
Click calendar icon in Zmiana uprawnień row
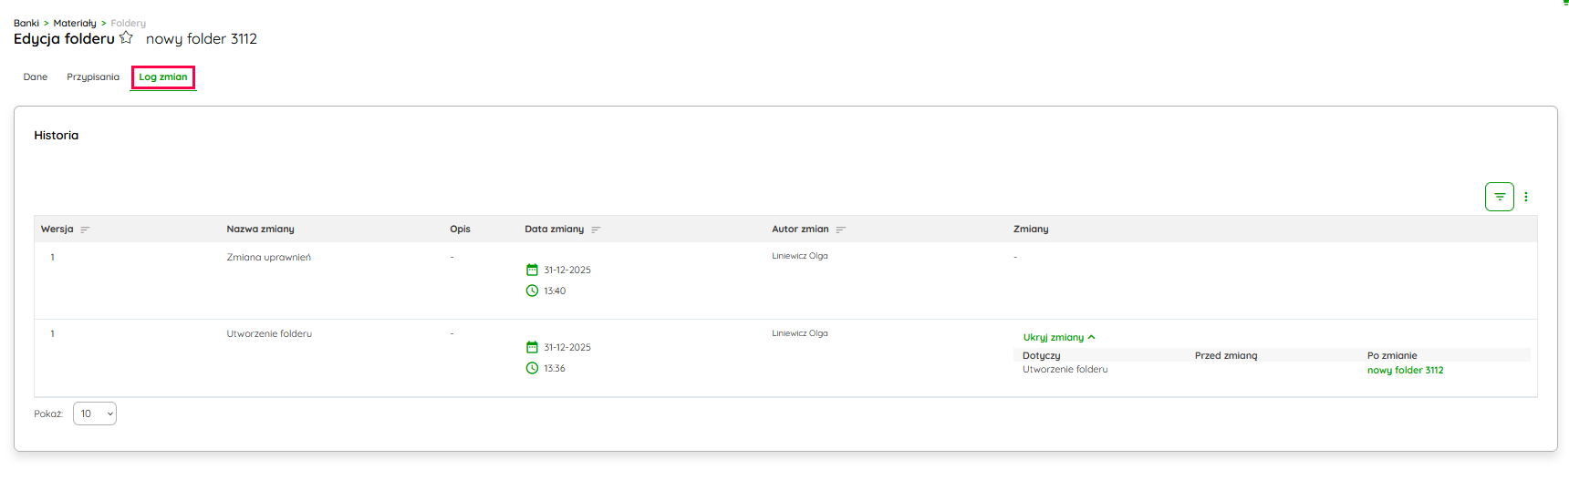click(532, 270)
